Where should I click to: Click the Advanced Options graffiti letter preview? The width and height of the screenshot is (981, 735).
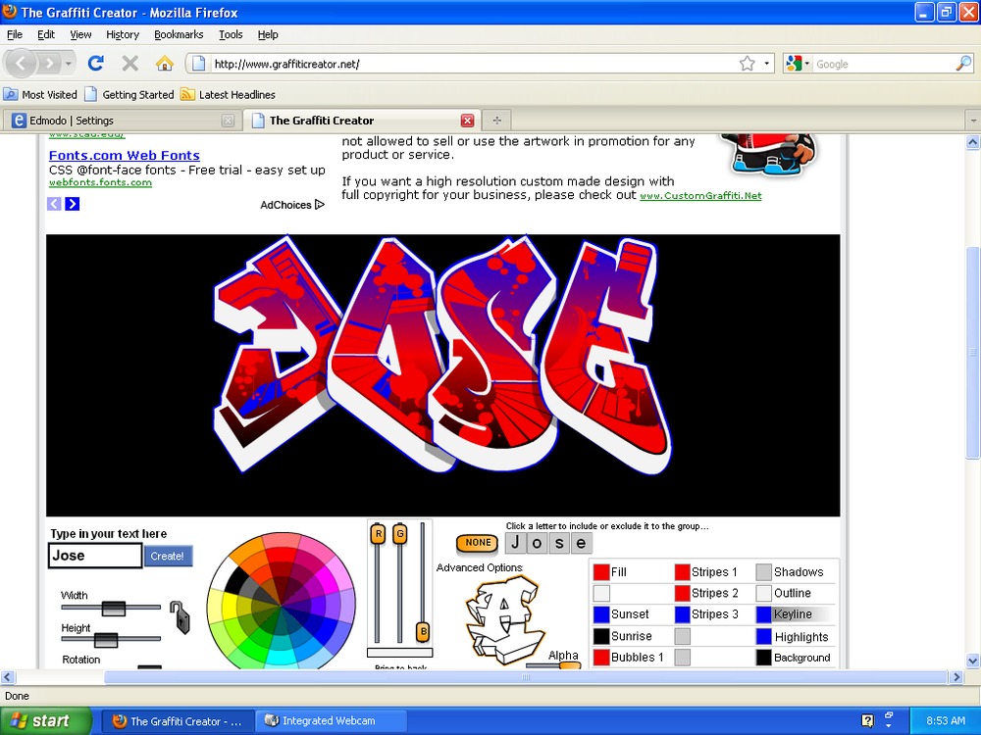pos(504,620)
